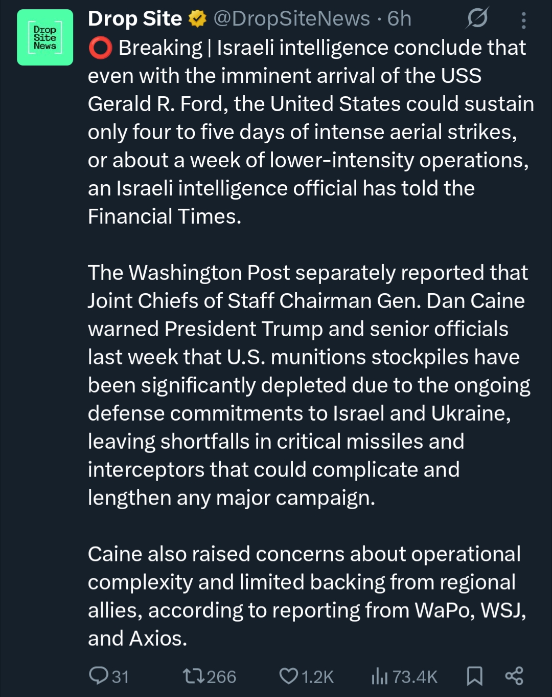The image size is (552, 697).
Task: Open the 6h post timestamp
Action: pos(399,19)
